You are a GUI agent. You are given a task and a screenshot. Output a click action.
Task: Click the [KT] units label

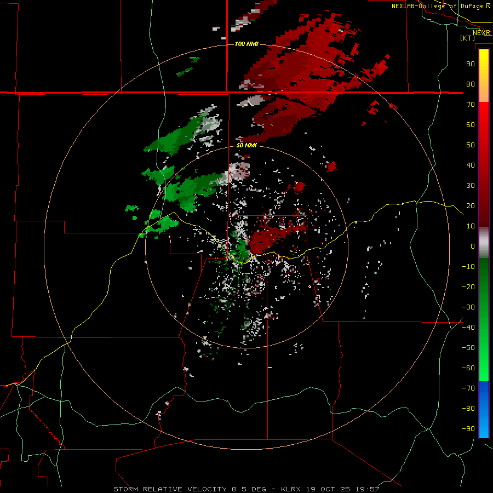467,38
